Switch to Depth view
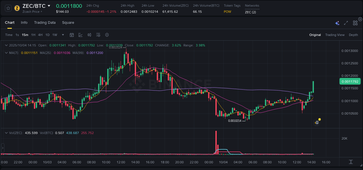 [353, 35]
